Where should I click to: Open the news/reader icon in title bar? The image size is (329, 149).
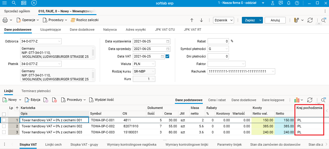24,3
